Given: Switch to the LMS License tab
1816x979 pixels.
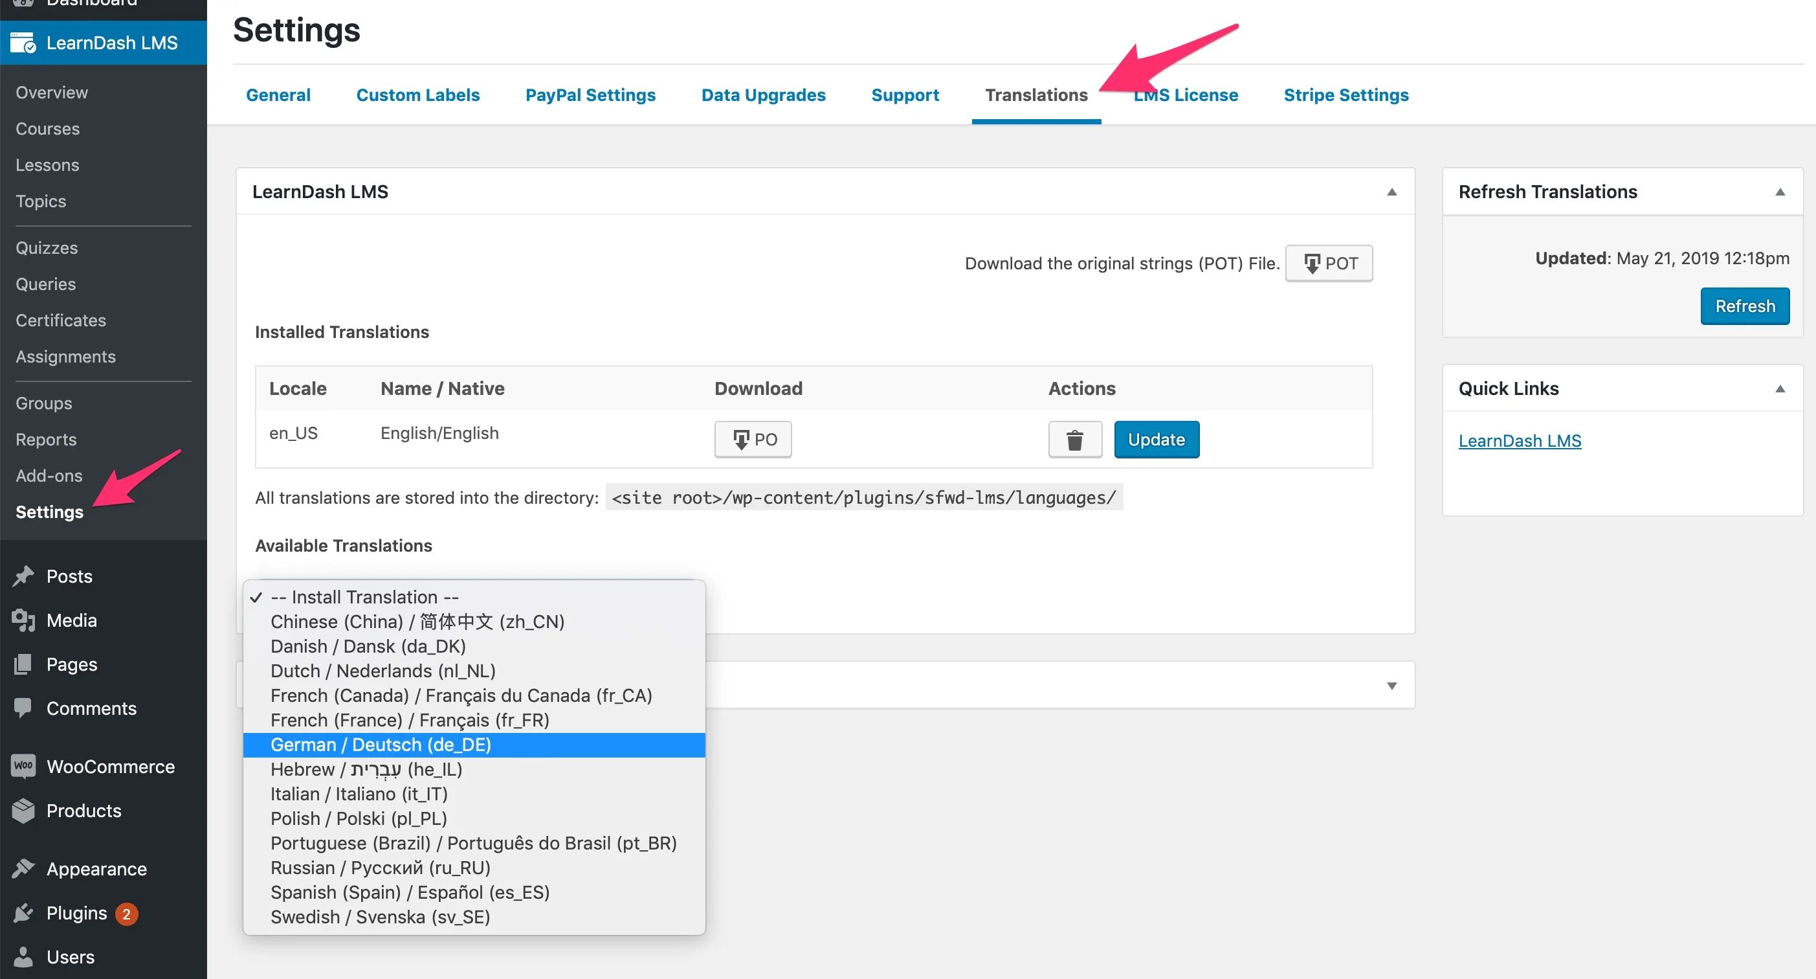Looking at the screenshot, I should tap(1186, 94).
